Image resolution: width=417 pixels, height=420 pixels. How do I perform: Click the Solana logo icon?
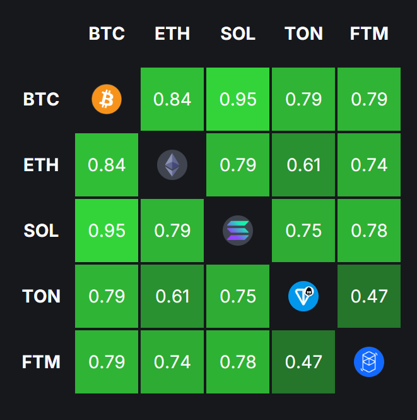(x=238, y=231)
